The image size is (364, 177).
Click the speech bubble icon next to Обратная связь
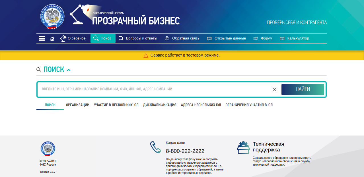coord(166,38)
